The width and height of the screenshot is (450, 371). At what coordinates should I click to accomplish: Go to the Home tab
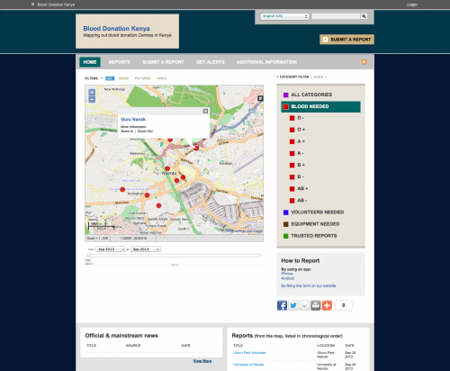90,62
